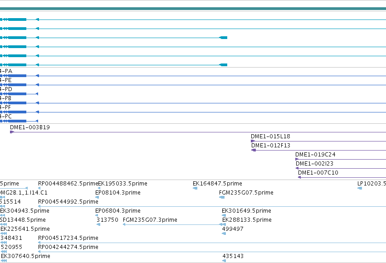
Task: Select the DME1-003B19 clone label
Action: [30, 127]
